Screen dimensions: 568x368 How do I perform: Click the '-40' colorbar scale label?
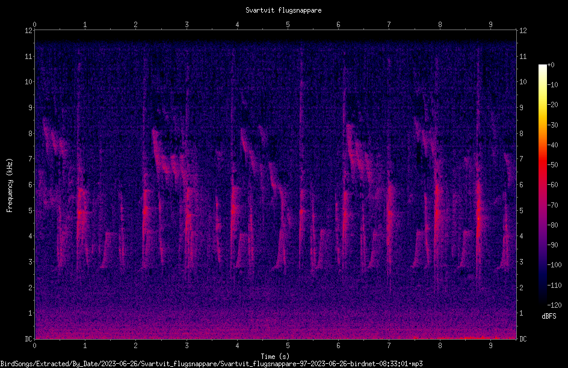552,145
